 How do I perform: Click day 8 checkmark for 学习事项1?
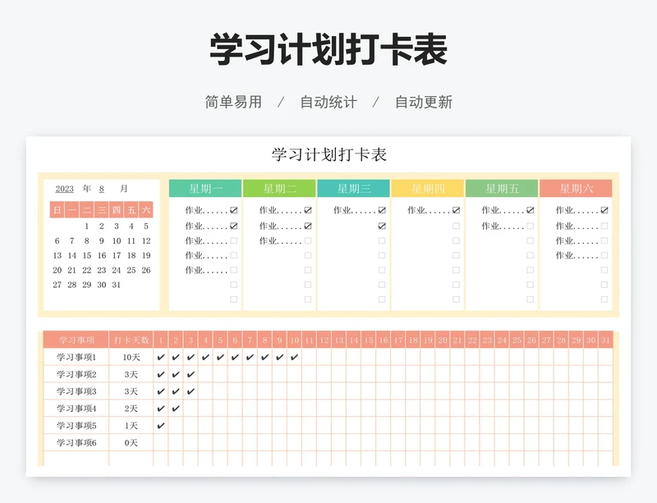pos(264,357)
